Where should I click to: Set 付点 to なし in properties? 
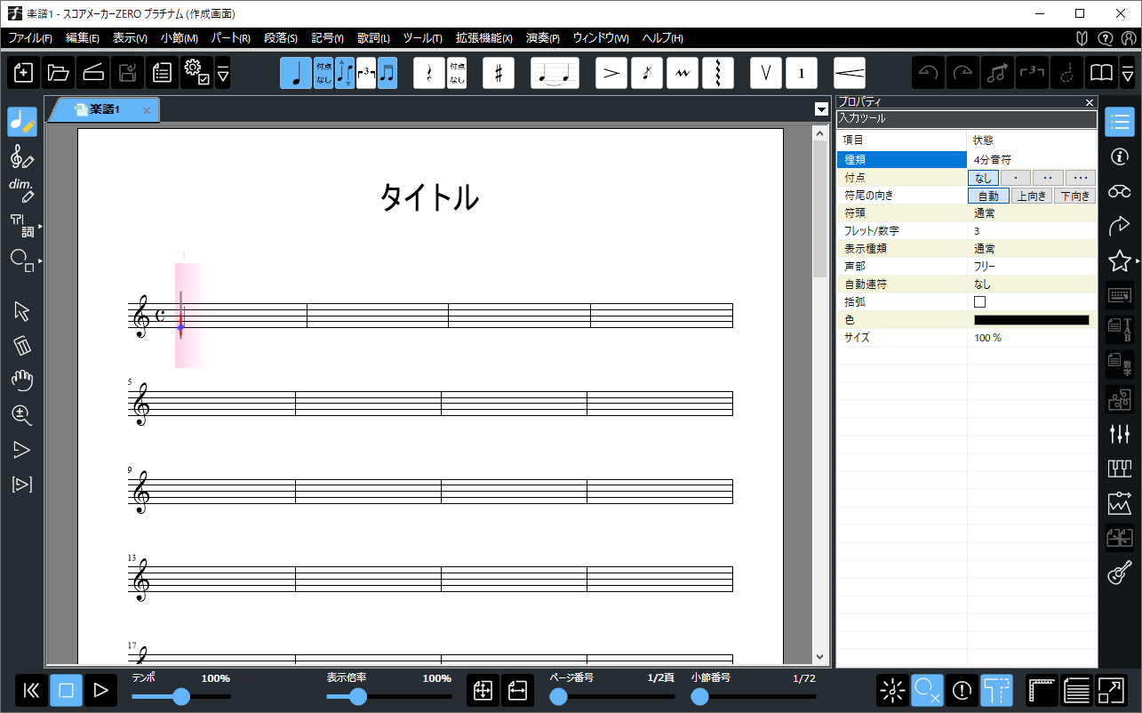tap(983, 178)
